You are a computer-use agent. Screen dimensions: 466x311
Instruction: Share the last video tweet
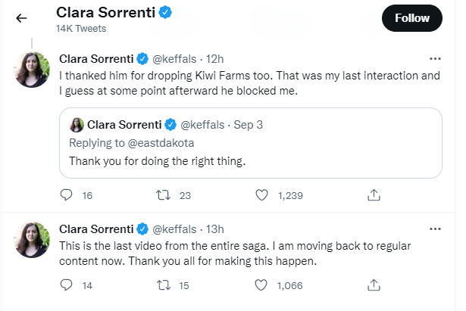point(373,285)
